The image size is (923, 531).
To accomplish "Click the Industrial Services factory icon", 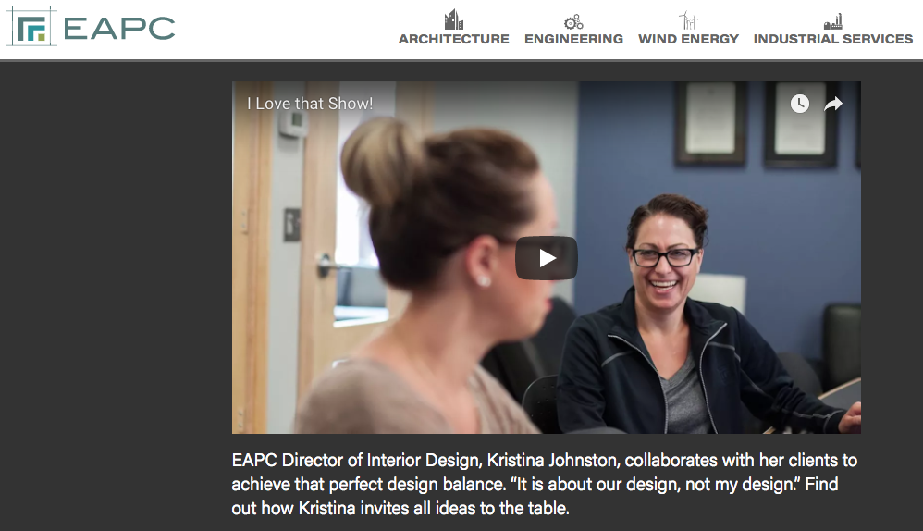I will (x=833, y=22).
